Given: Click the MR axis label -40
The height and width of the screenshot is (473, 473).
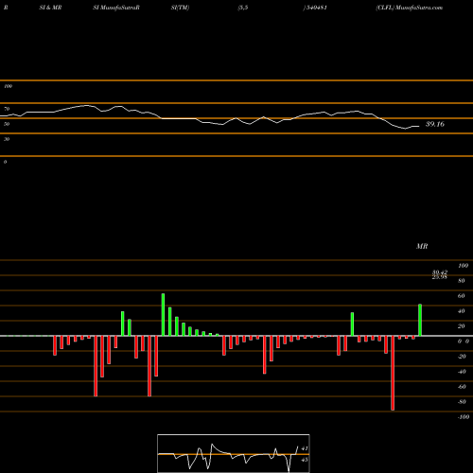Looking at the screenshot, I should click(462, 372).
